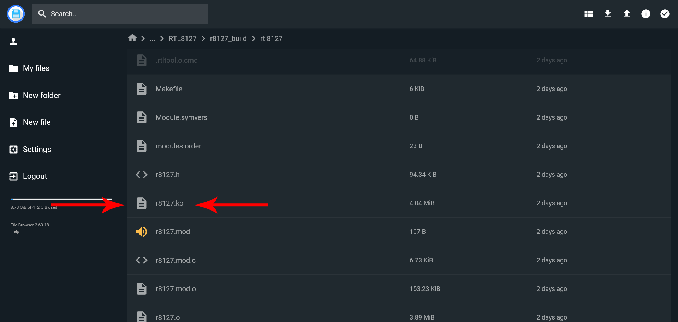
Task: Click the breadcrumb ellipsis
Action: pyautogui.click(x=152, y=39)
